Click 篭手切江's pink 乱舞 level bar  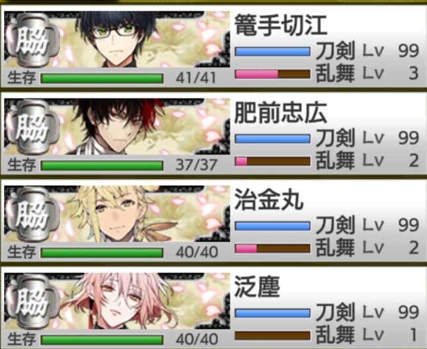point(273,74)
